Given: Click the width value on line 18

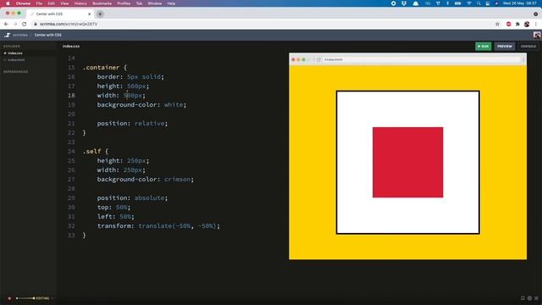Looking at the screenshot, I should (x=133, y=96).
